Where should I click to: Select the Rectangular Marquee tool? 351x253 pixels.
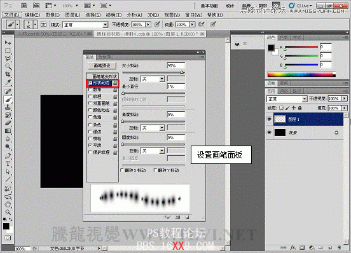click(x=8, y=51)
